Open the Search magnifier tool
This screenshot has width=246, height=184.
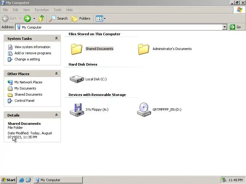point(58,18)
